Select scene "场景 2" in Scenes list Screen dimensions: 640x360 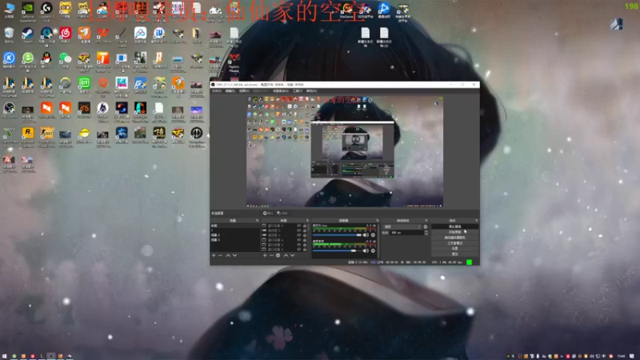tap(215, 235)
